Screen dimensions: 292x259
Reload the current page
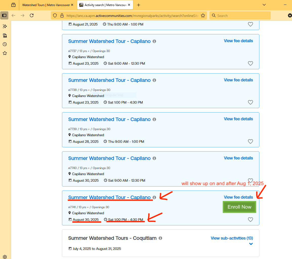coord(32,15)
